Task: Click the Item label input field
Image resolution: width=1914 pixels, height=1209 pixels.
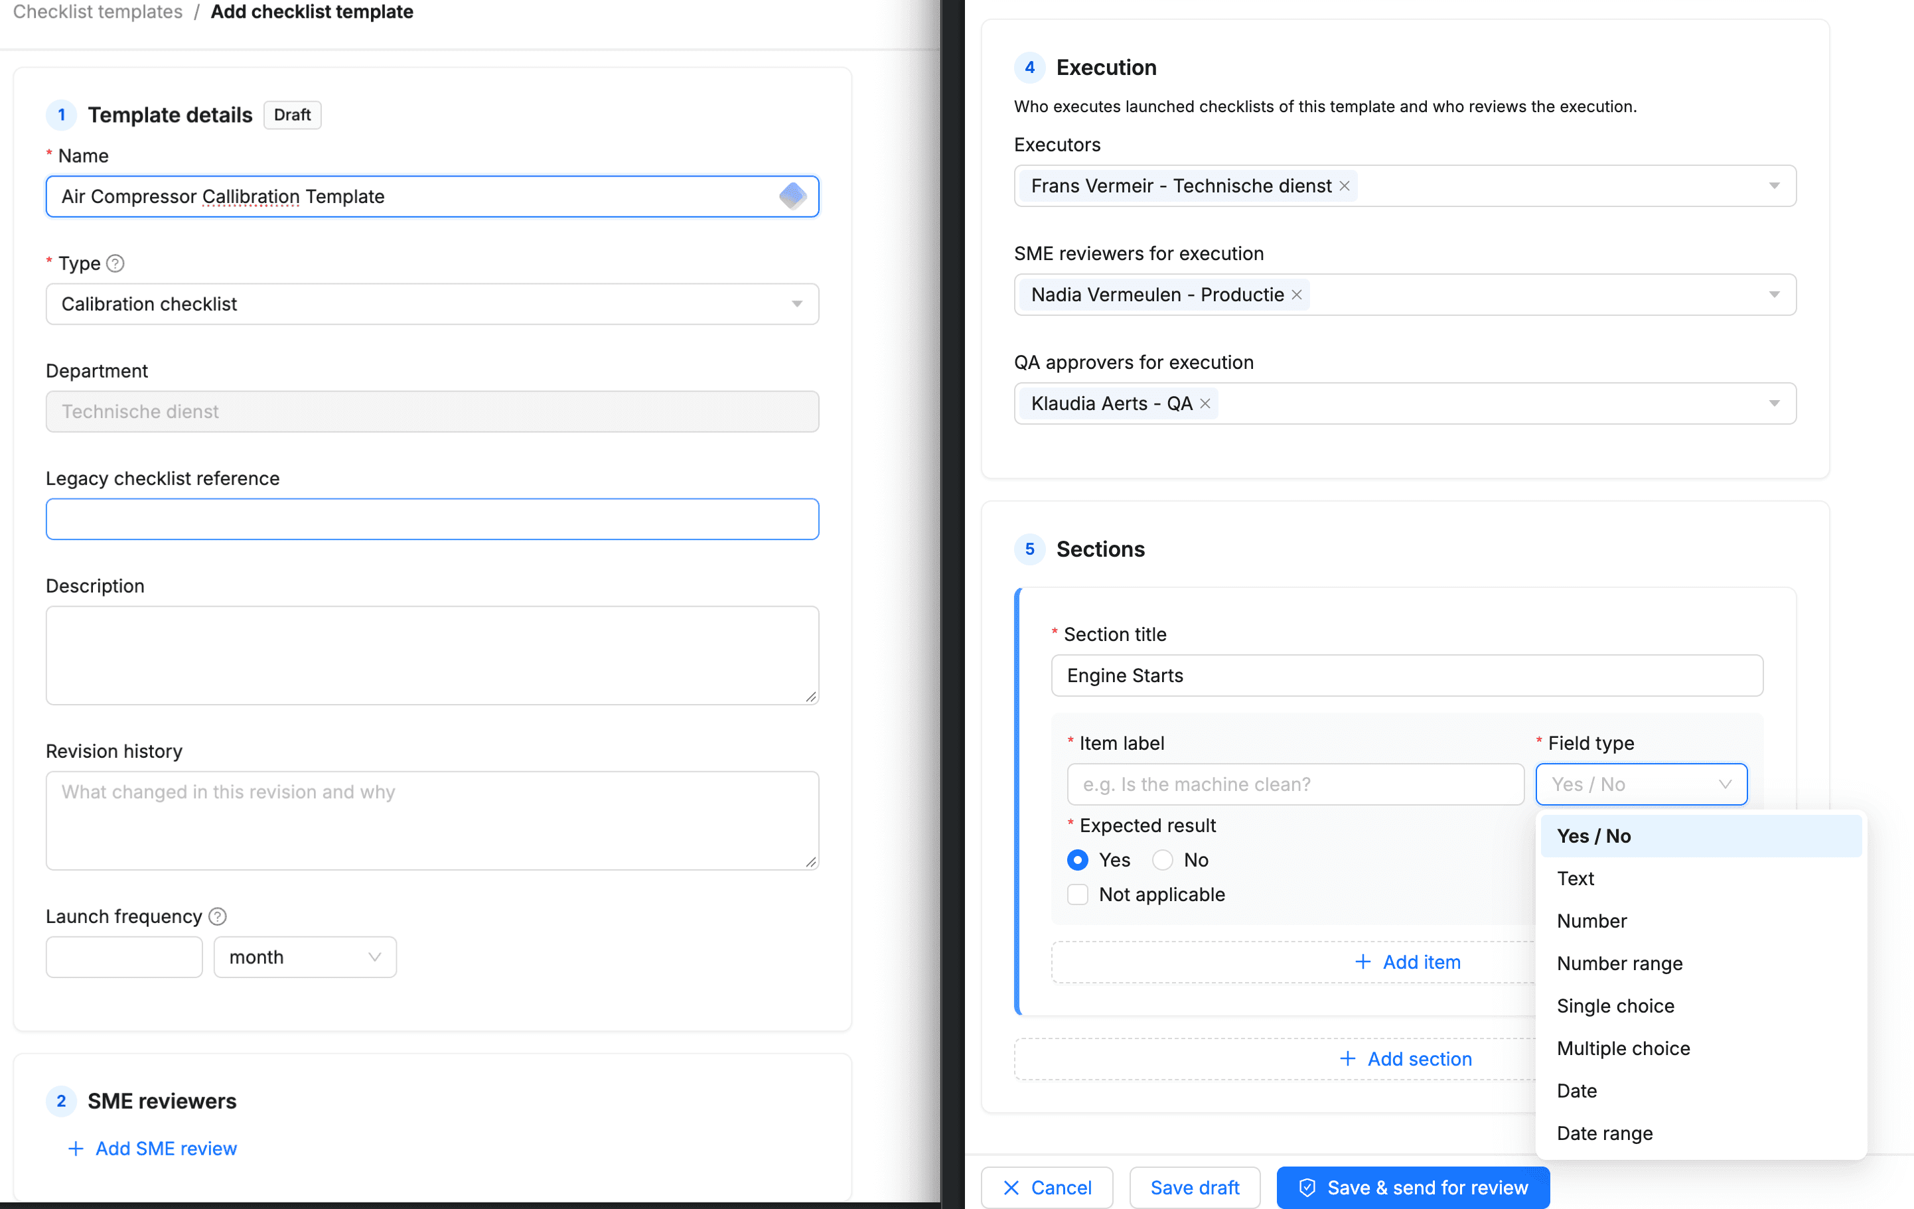Action: [1295, 784]
